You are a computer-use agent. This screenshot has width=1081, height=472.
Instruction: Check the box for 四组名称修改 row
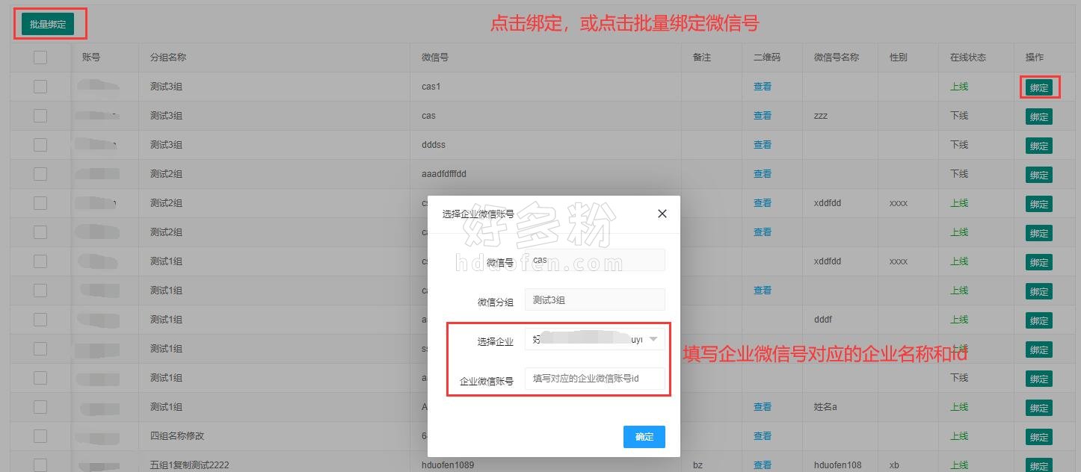[40, 436]
